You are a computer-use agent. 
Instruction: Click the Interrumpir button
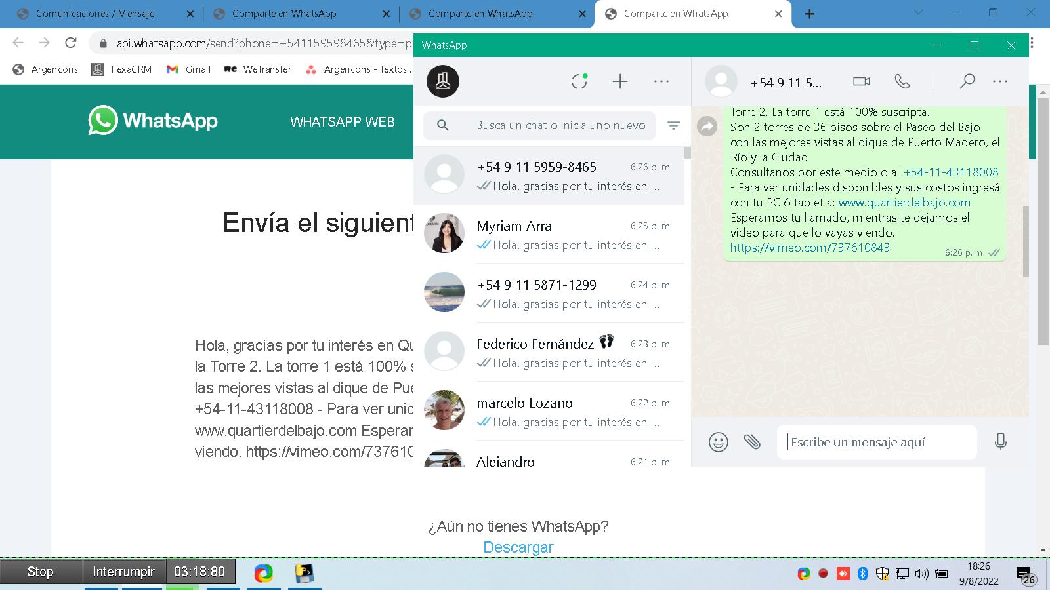(x=124, y=572)
